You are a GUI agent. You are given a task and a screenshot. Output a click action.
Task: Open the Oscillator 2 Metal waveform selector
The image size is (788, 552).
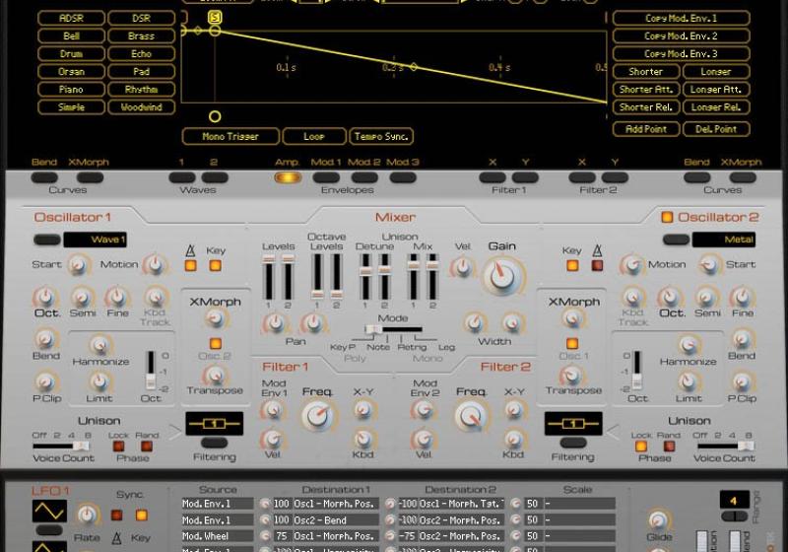pos(723,239)
